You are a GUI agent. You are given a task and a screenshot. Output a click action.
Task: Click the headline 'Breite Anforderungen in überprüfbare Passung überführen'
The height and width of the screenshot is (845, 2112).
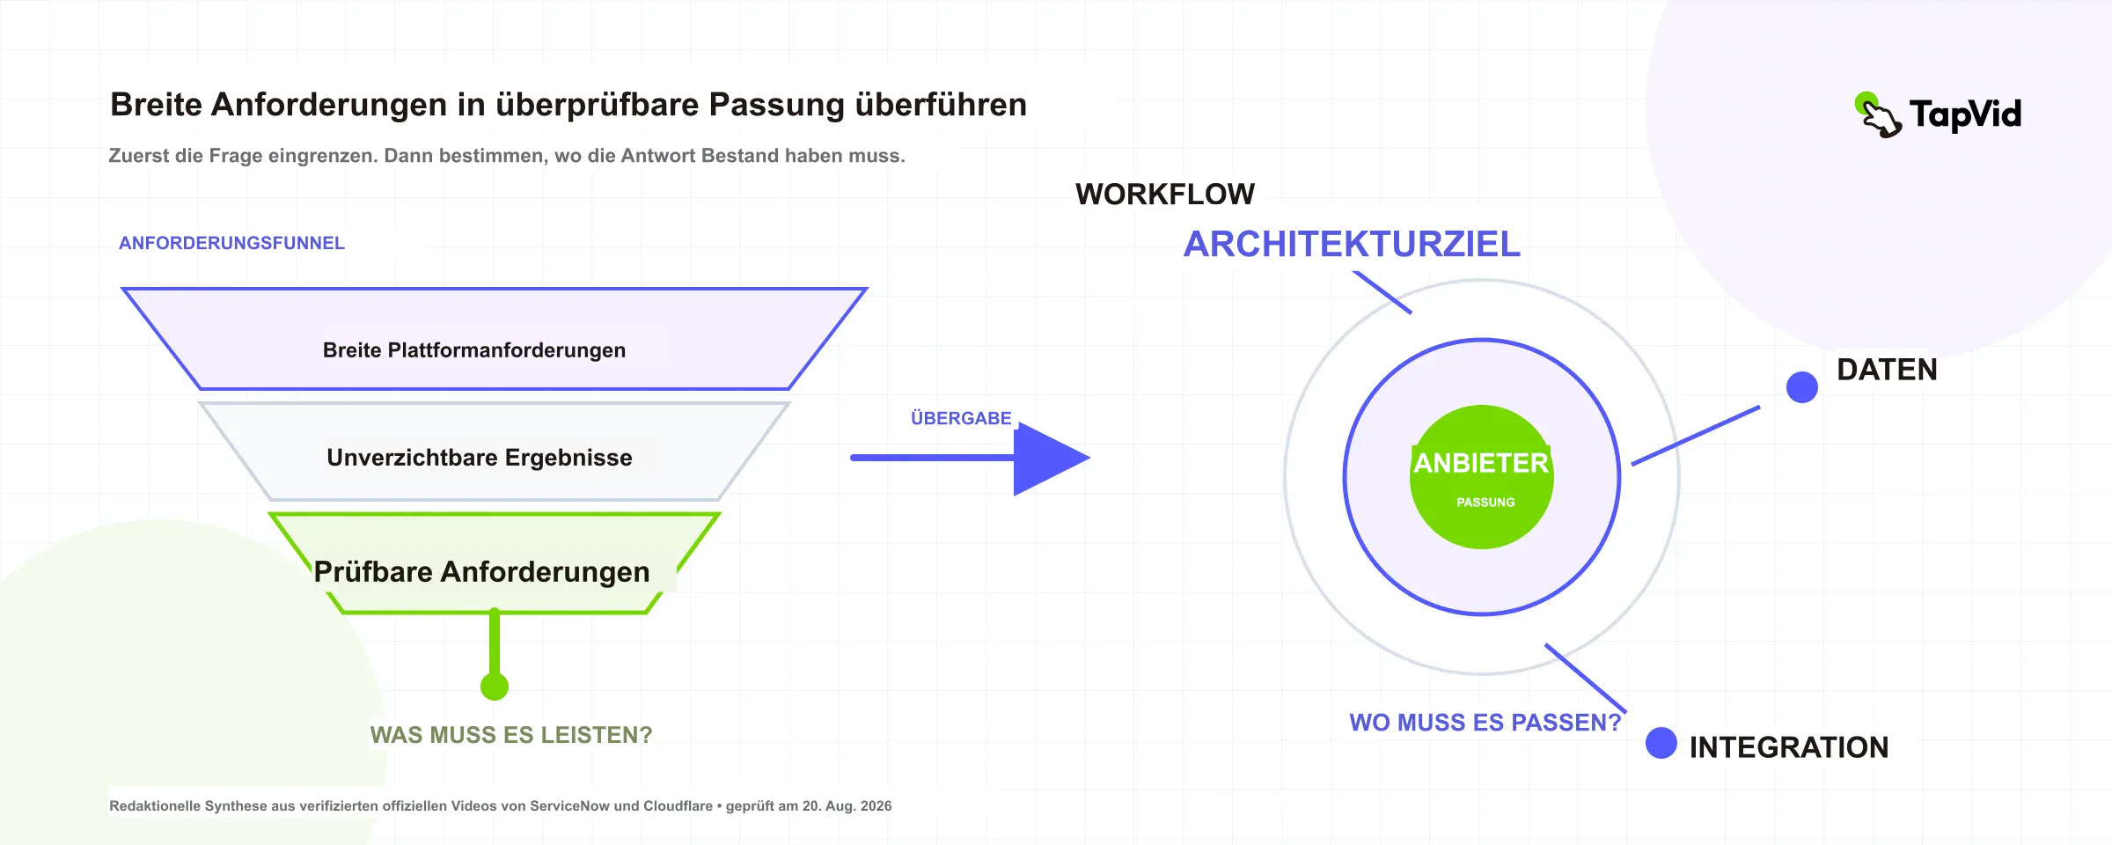click(x=568, y=105)
